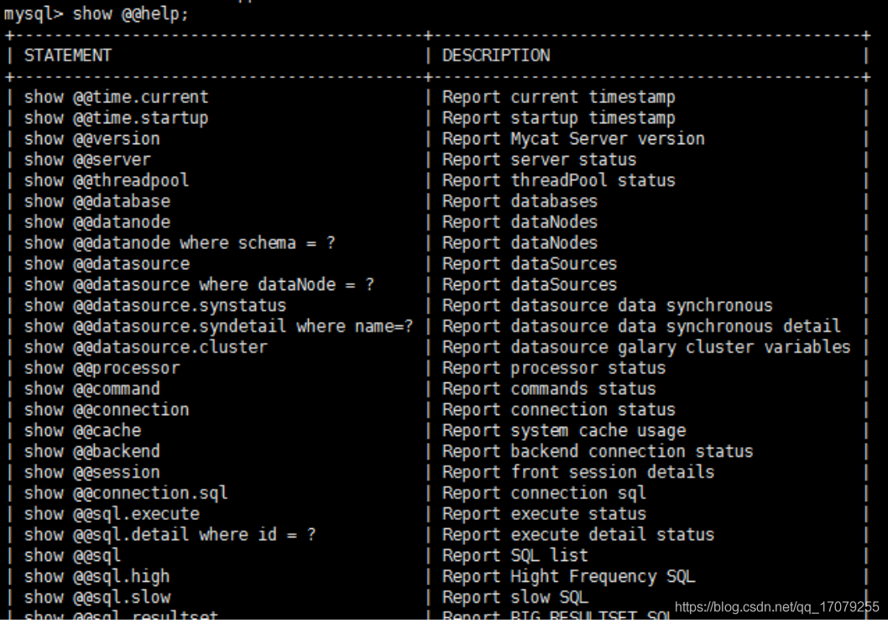Viewport: 888px width, 623px height.
Task: Click the 'show @@server' statement line
Action: click(x=87, y=159)
